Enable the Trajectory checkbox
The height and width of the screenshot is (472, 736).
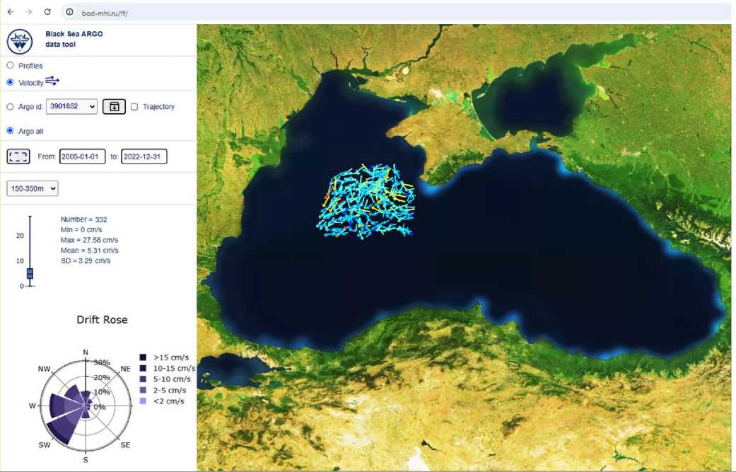tap(134, 107)
